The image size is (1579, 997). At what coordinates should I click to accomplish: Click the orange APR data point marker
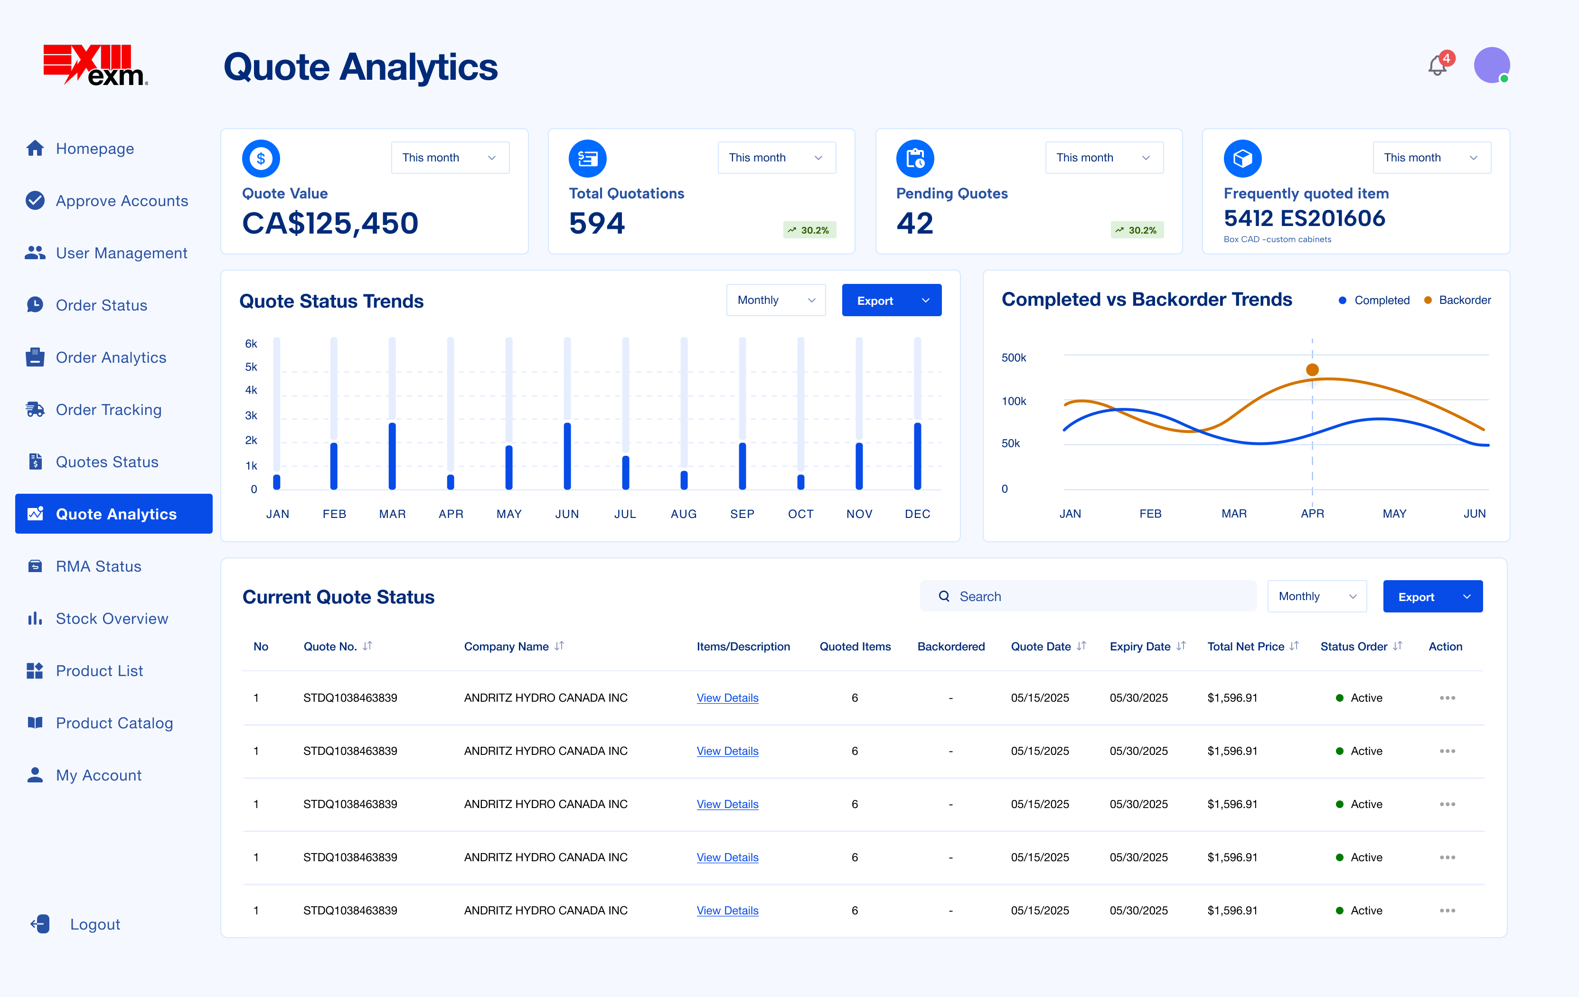(x=1312, y=370)
